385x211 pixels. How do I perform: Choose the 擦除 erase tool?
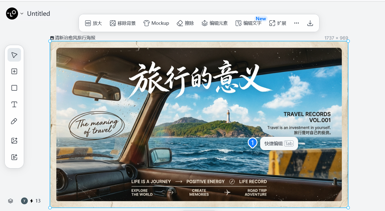185,23
